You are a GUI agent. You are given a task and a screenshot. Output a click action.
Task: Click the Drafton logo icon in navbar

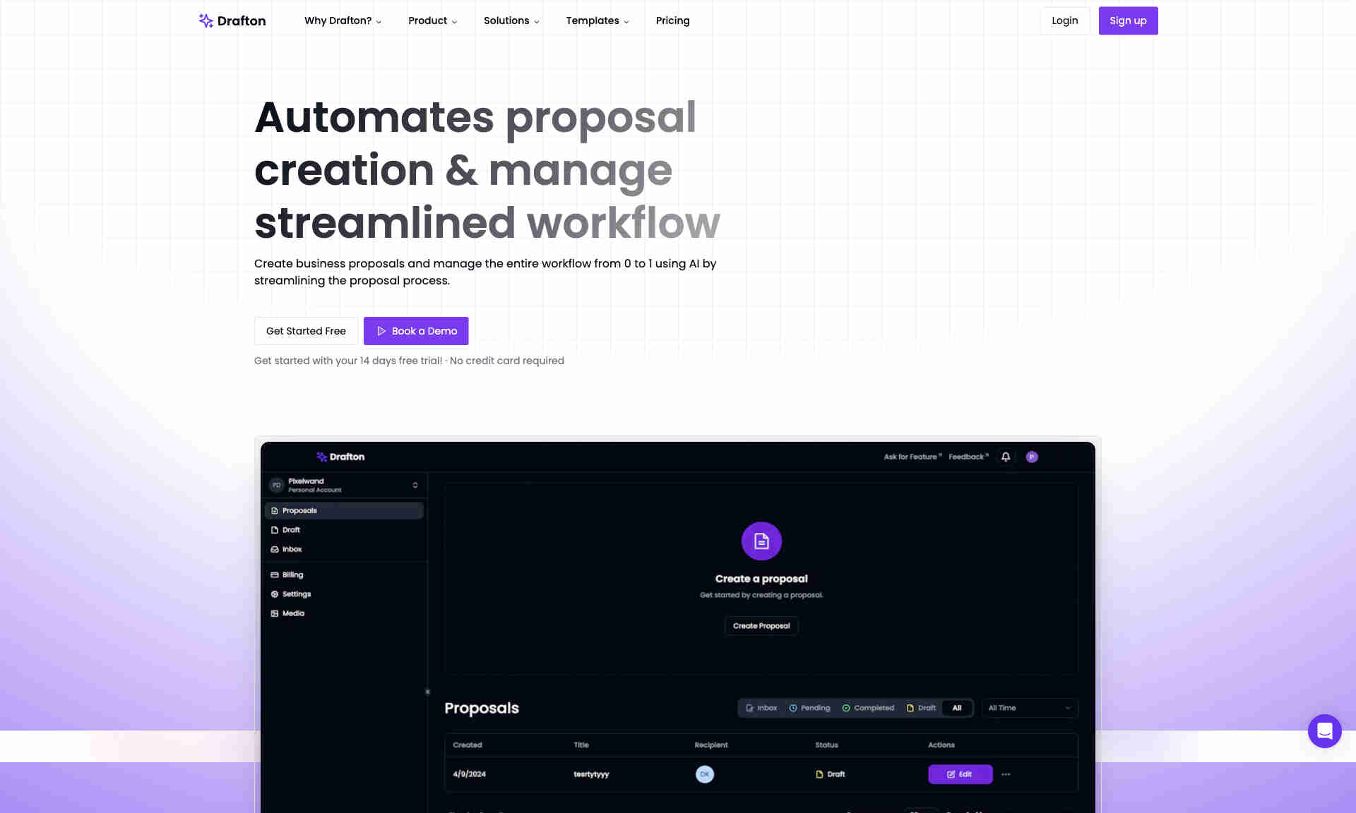point(206,20)
